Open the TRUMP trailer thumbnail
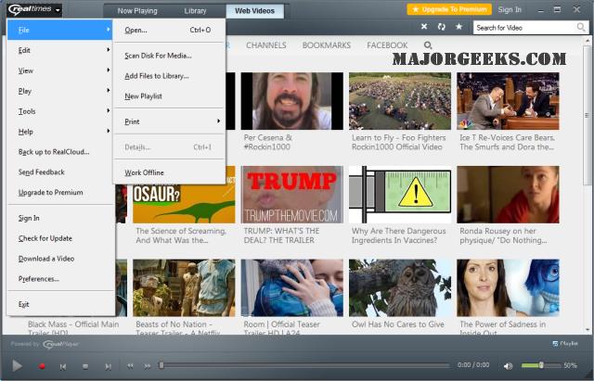The image size is (594, 381). tap(292, 195)
